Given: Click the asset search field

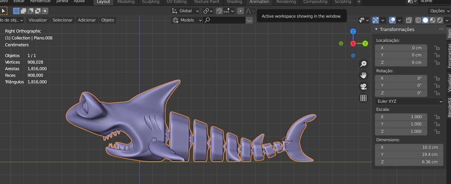Looking at the screenshot, I should coord(224,20).
